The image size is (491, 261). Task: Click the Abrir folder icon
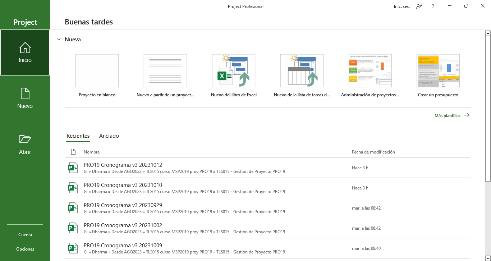point(25,139)
